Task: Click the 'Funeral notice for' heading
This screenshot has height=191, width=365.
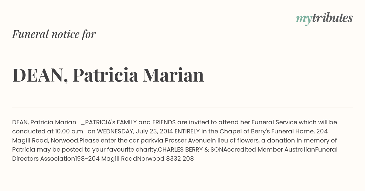Action: [x=54, y=34]
